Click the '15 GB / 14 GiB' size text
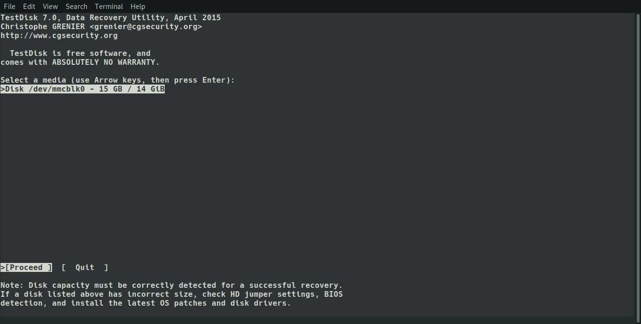This screenshot has width=641, height=324. pos(132,89)
